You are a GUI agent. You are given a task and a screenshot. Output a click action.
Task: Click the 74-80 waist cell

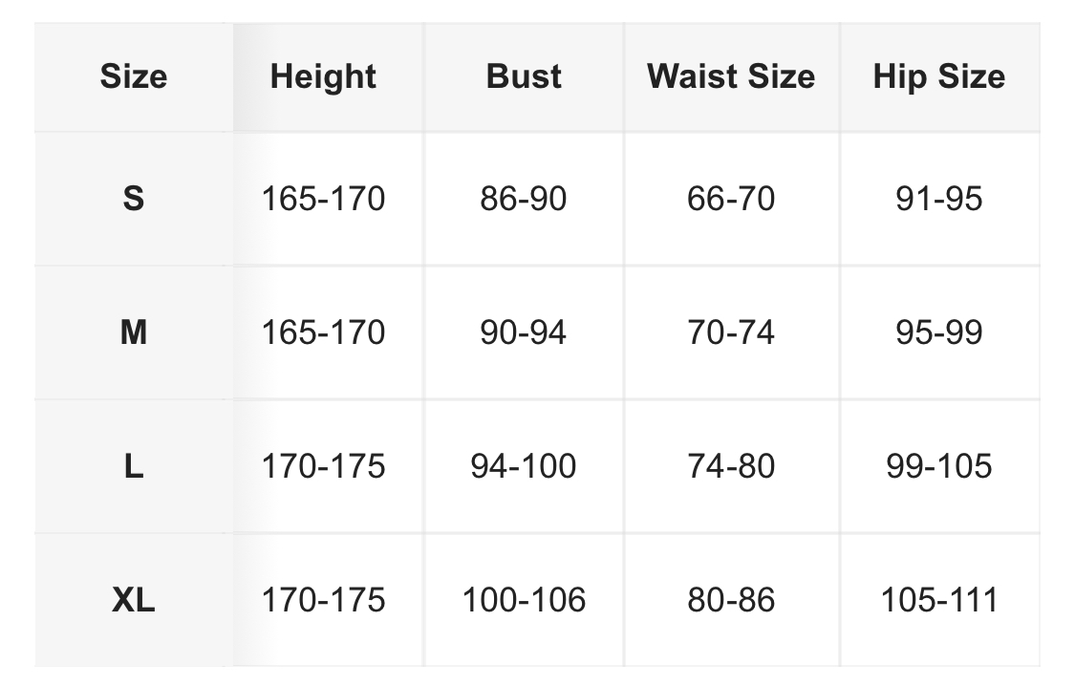point(731,466)
